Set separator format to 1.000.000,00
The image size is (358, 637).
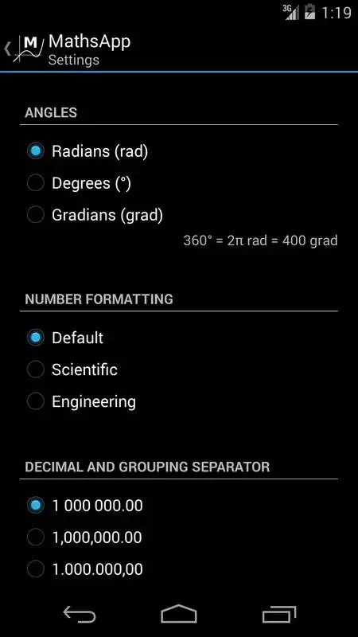point(178,569)
